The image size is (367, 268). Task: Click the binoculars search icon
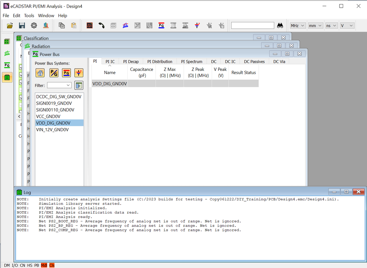pyautogui.click(x=280, y=25)
